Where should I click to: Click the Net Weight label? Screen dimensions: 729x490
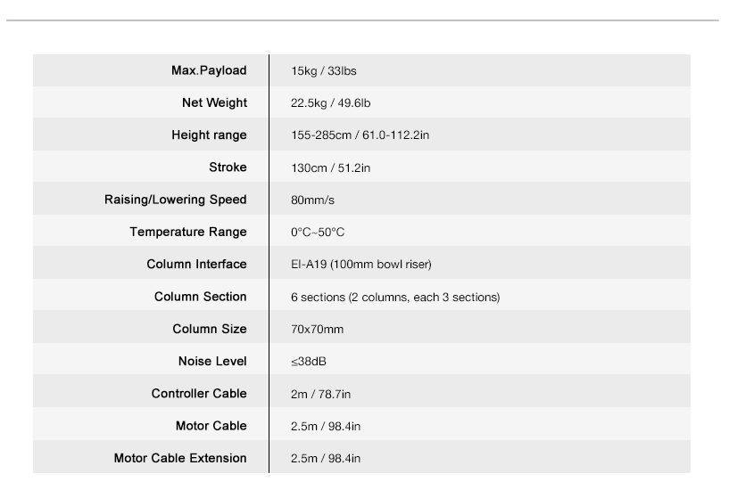(214, 103)
